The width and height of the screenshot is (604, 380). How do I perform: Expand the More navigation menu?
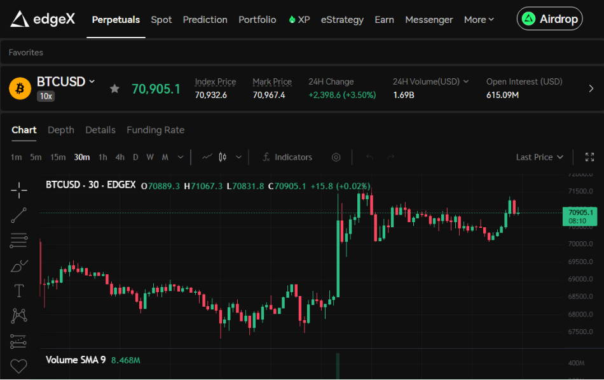pyautogui.click(x=479, y=20)
